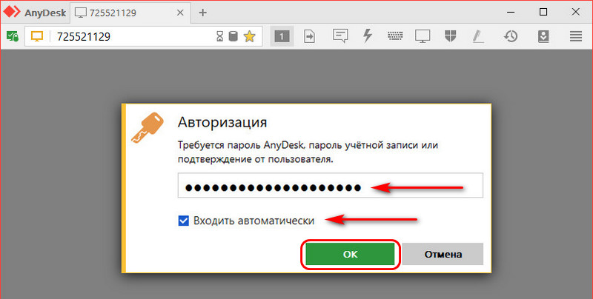593x299 pixels.
Task: Click the green OK button
Action: coord(350,254)
